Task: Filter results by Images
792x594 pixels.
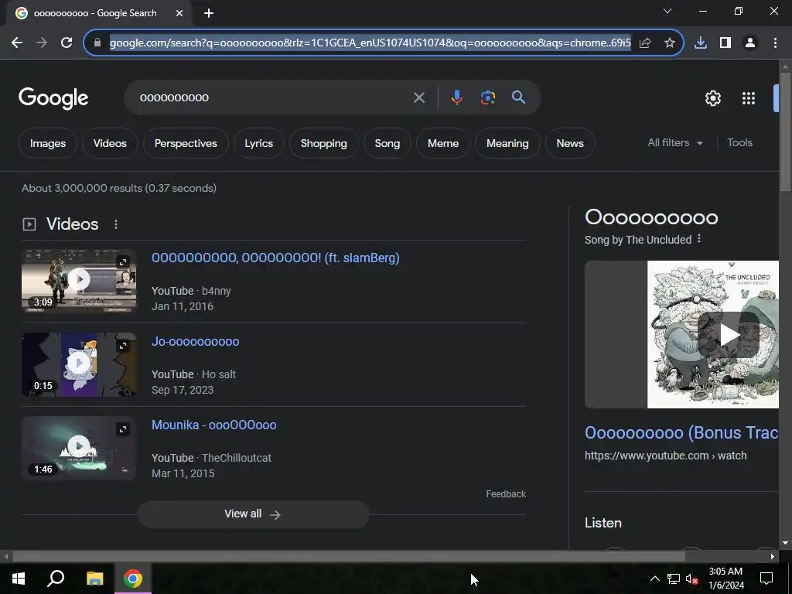Action: (x=48, y=143)
